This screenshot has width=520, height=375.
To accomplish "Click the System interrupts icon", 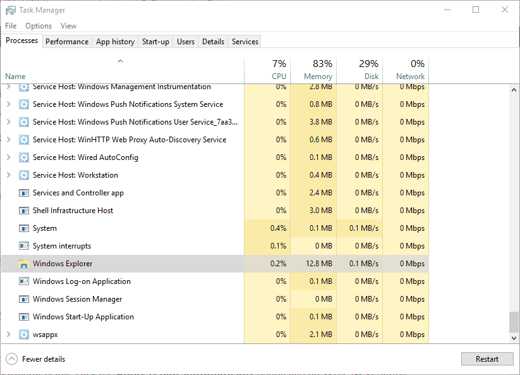I will click(24, 246).
